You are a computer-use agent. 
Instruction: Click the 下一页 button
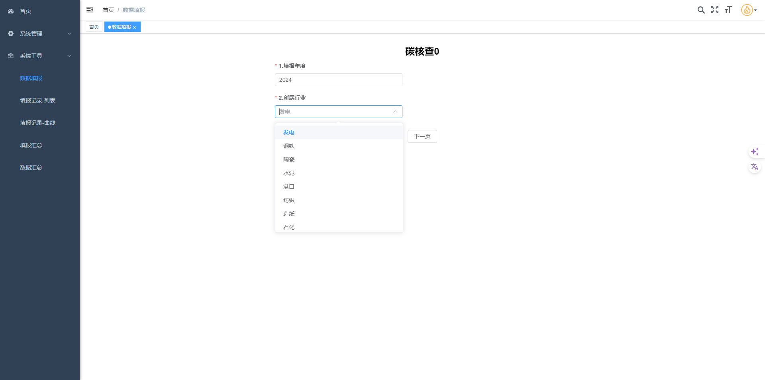[x=422, y=136]
